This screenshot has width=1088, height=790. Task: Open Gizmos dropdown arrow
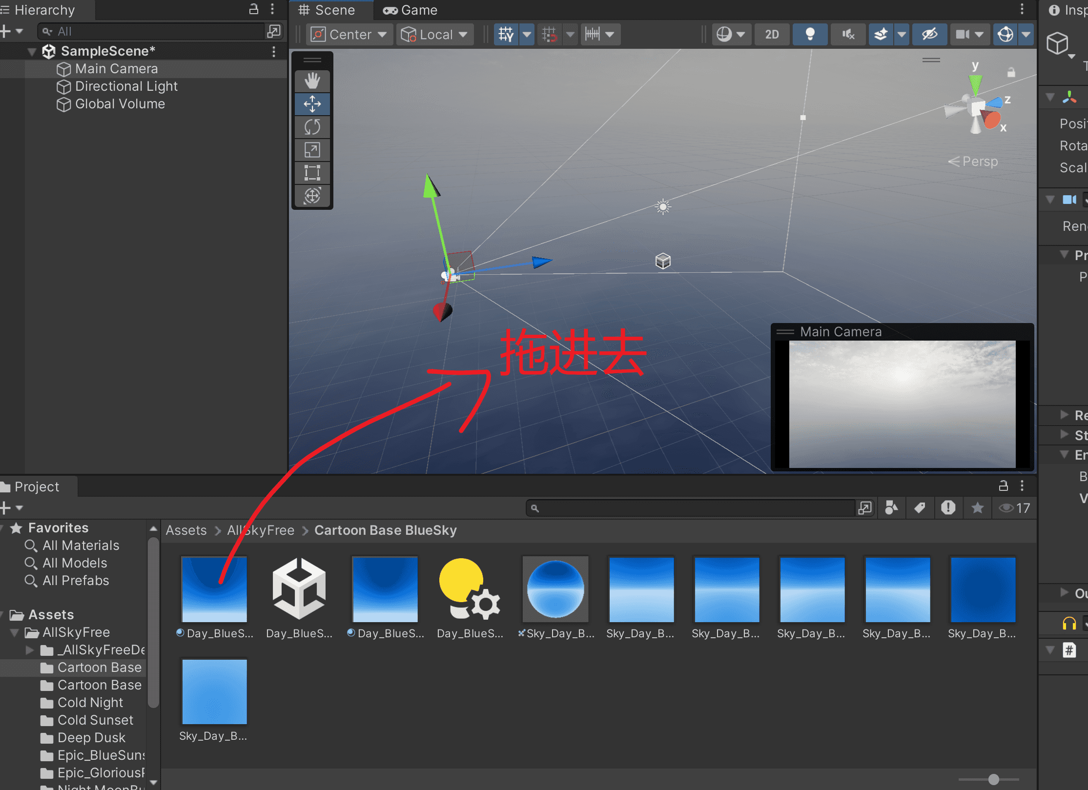[x=1026, y=35]
